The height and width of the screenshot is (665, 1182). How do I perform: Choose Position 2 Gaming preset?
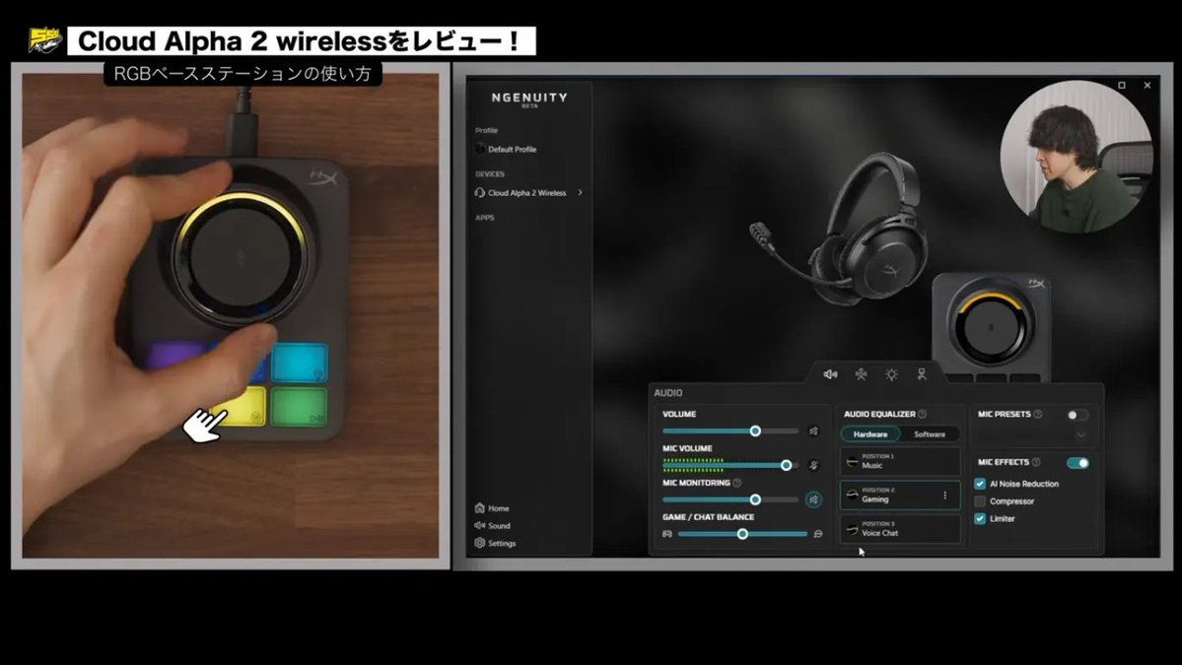[x=900, y=496]
